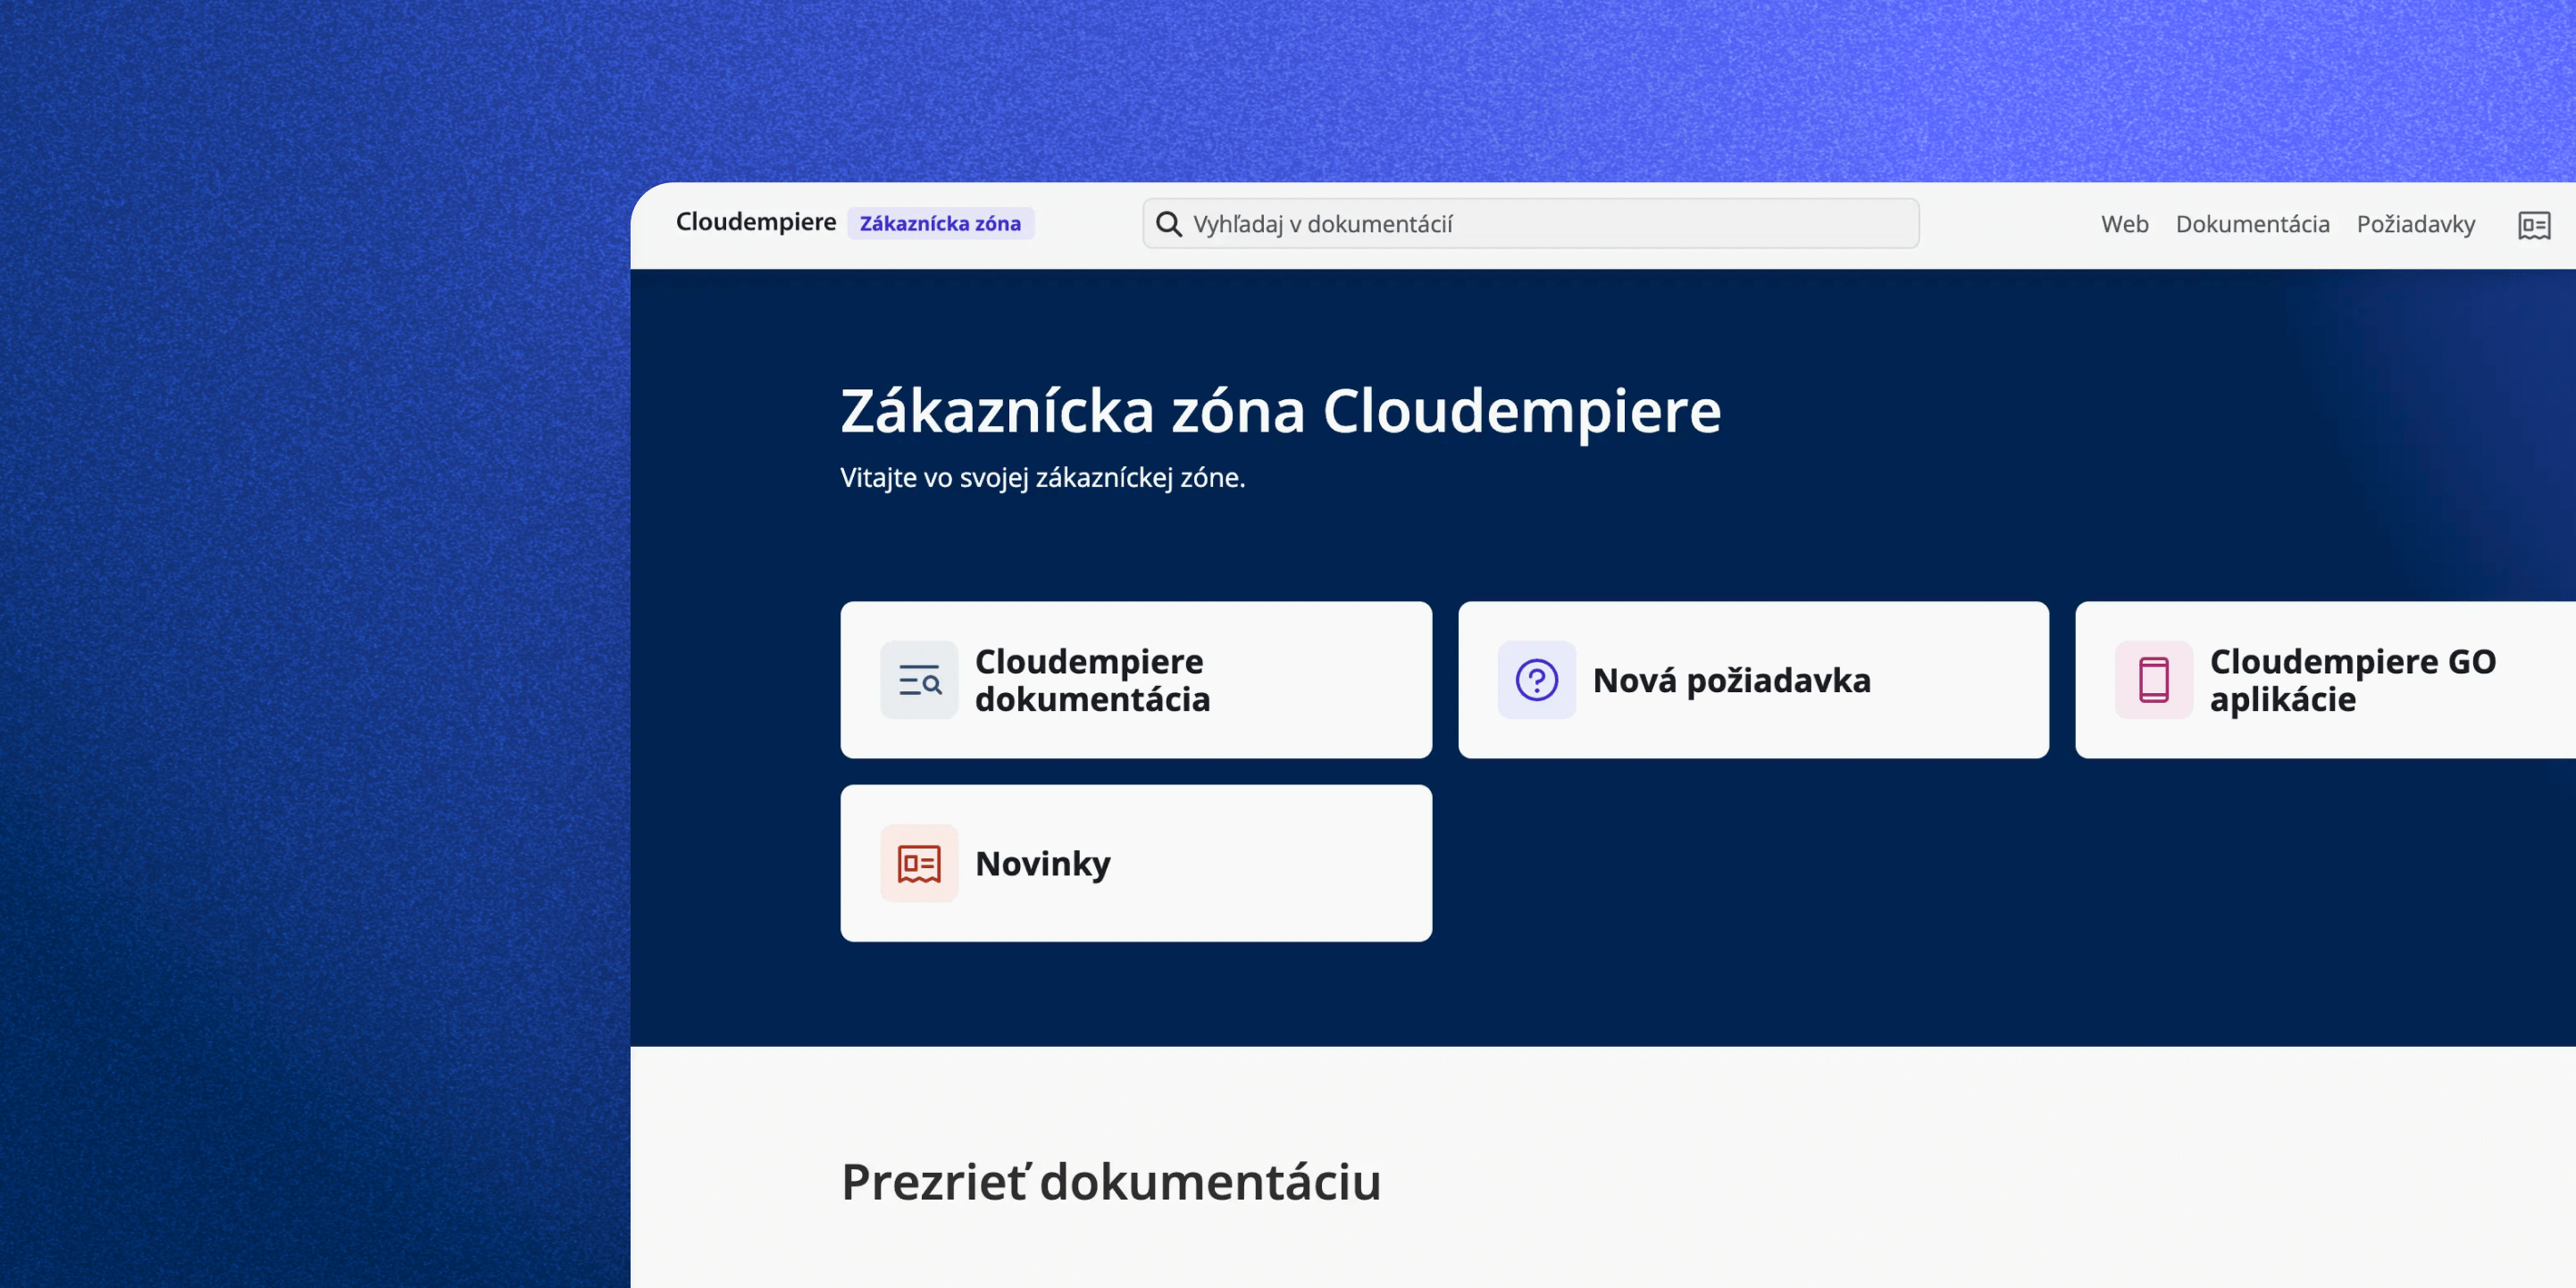Click the Vitajte vo svojej zákazníckej zóne text
Image resolution: width=2576 pixels, height=1288 pixels.
tap(1042, 478)
